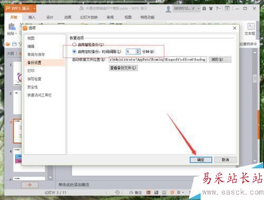The image size is (264, 200).
Task: Open the 设计 ribbon tab
Action: 50,17
